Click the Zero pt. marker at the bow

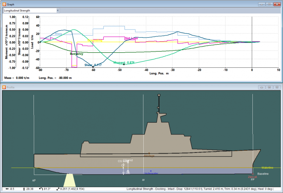(x=252, y=175)
